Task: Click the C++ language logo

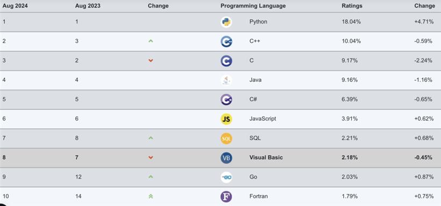Action: click(x=226, y=41)
